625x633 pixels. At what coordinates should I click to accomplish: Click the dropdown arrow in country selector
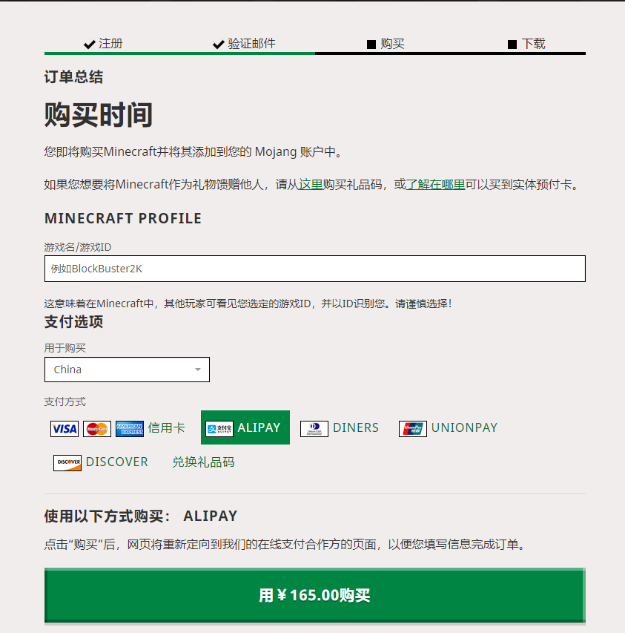197,370
